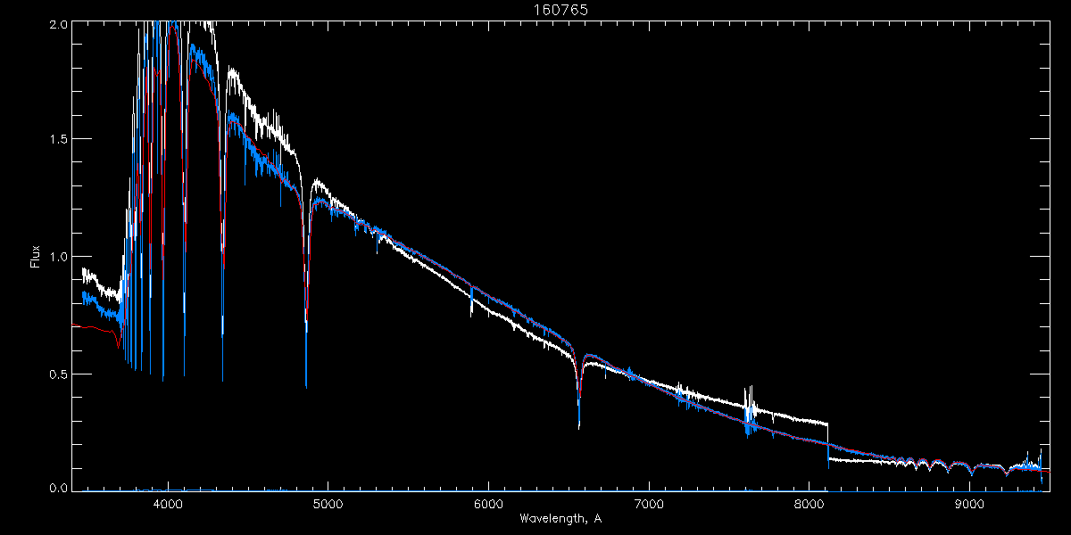Screen dimensions: 1071x535
Task: Click the 2.0 flux tick label
Action: click(x=57, y=25)
